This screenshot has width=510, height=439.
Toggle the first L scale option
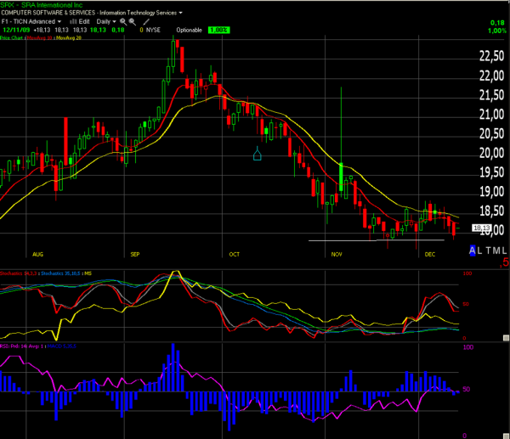[x=480, y=250]
